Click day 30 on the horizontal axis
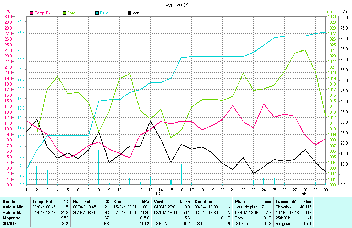 coord(325,190)
